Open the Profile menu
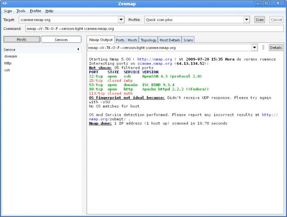Screen dimensions: 287x217 pos(35,11)
